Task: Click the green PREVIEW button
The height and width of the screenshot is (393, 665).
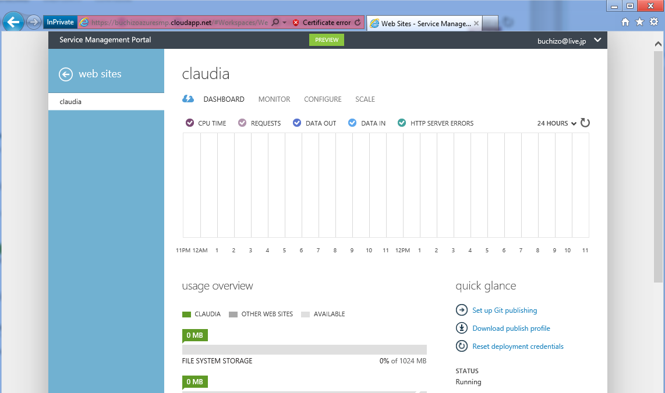Action: click(327, 40)
